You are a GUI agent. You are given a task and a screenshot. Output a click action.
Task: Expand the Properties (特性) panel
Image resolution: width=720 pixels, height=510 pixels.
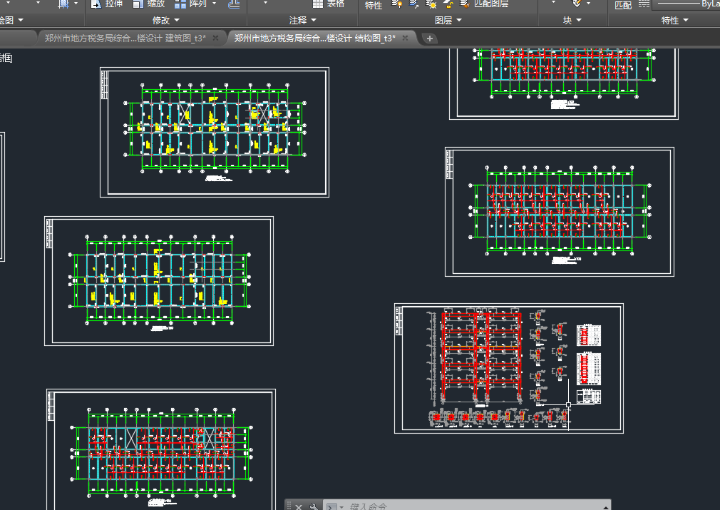click(674, 20)
